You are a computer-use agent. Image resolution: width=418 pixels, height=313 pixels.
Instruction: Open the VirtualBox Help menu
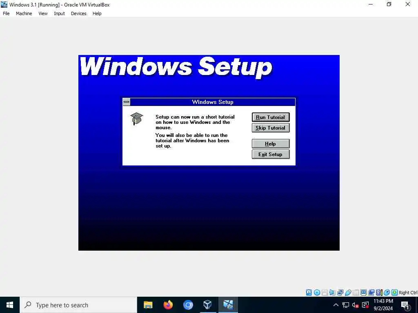coord(97,13)
